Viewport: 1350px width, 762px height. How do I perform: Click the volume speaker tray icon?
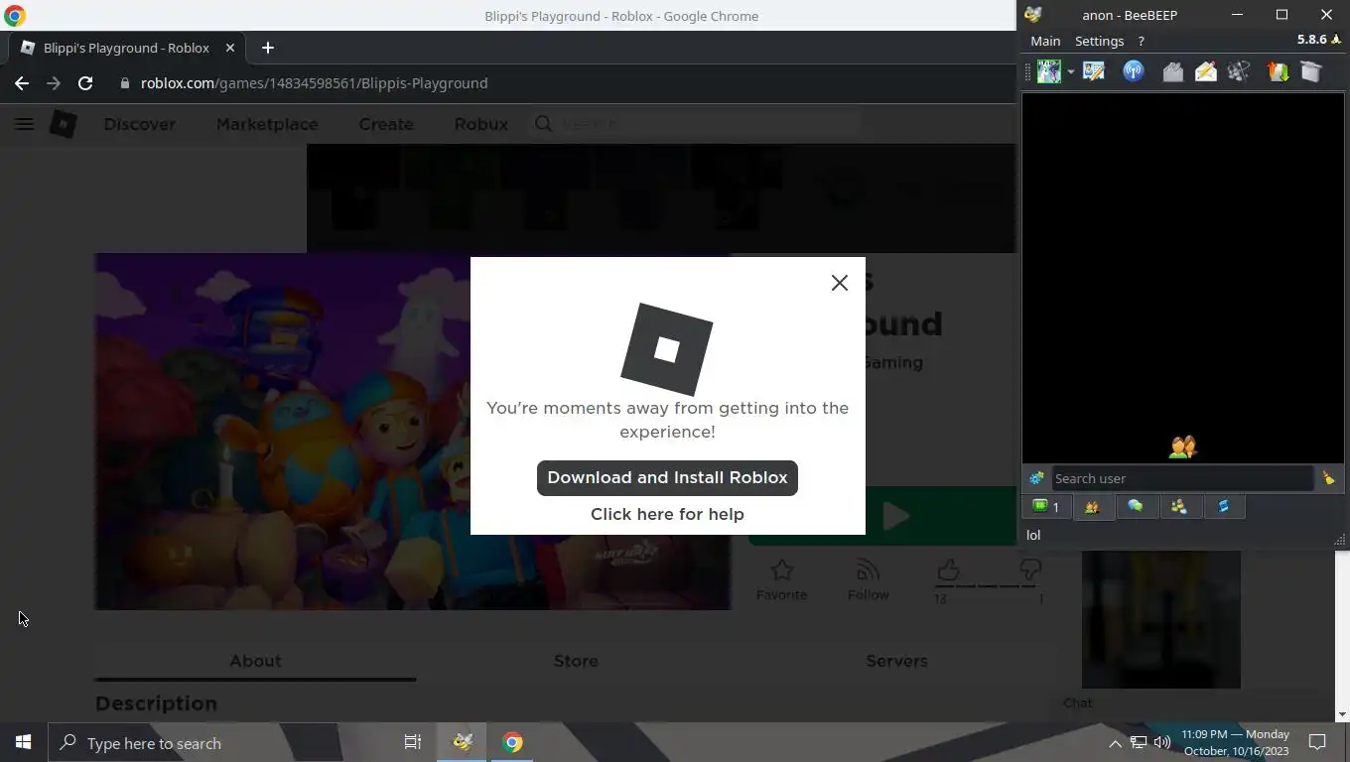(1162, 743)
